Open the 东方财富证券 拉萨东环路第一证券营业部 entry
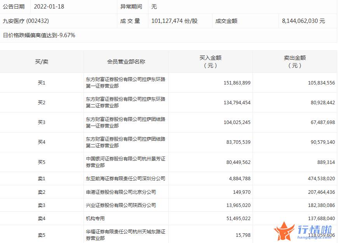The height and width of the screenshot is (243, 338). [x=125, y=83]
